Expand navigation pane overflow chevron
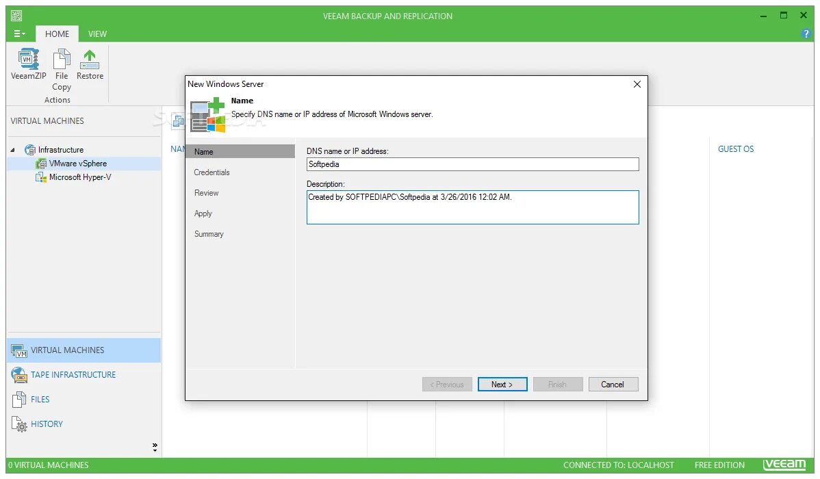 [x=155, y=447]
